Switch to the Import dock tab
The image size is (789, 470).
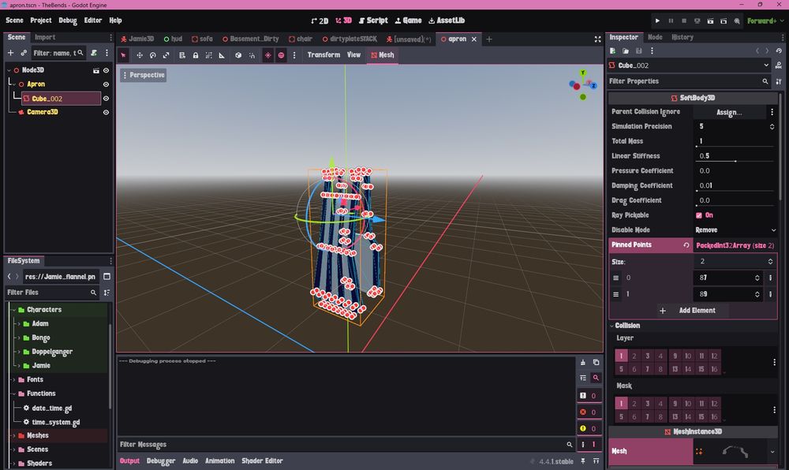45,37
